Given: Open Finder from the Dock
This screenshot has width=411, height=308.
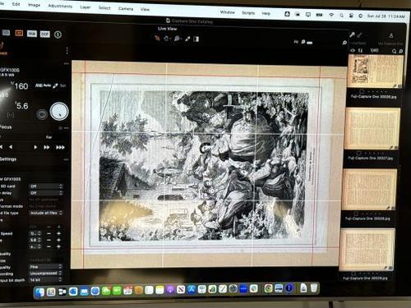Looking at the screenshot, I should point(39,292).
